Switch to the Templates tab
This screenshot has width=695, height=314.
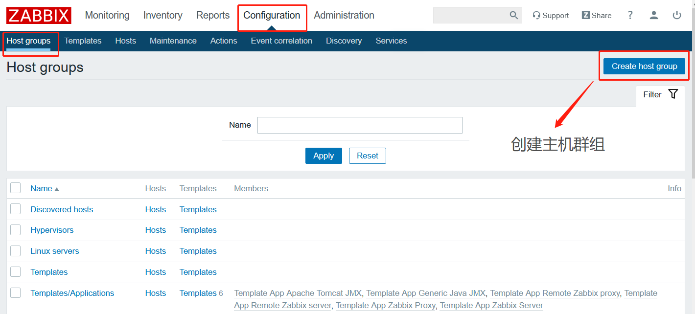[83, 41]
